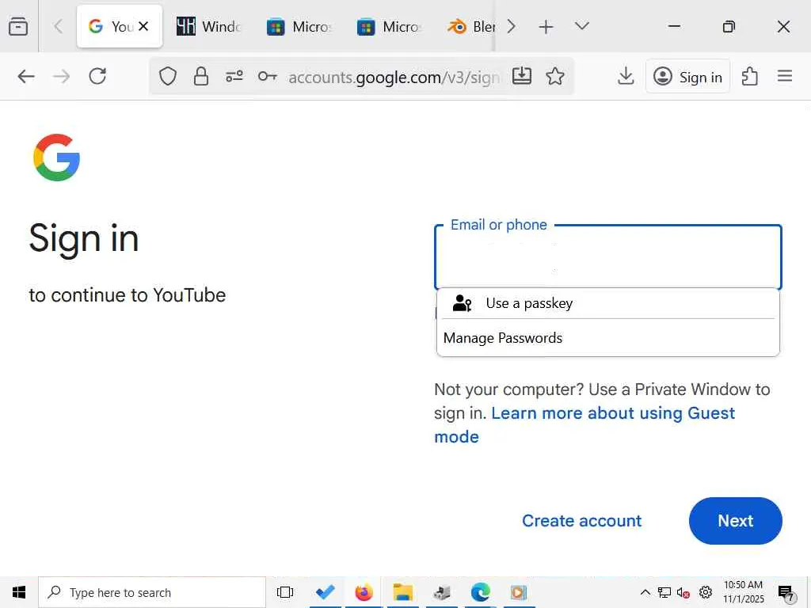This screenshot has height=608, width=811.
Task: Go forward to the next page
Action: click(x=62, y=77)
